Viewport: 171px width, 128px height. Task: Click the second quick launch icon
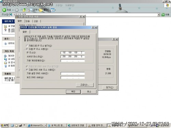[x=16, y=126]
